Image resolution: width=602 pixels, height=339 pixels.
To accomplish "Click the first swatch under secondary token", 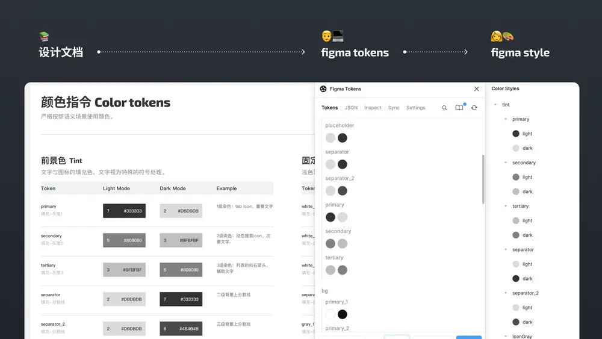I will click(x=330, y=244).
